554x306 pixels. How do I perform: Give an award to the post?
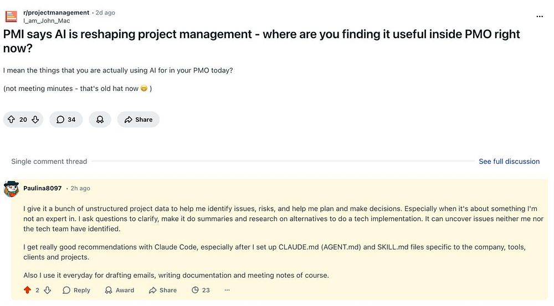click(100, 120)
